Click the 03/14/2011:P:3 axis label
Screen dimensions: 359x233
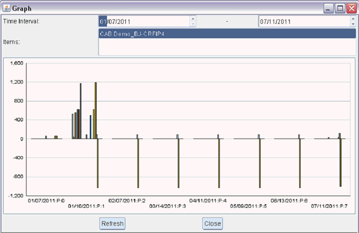click(168, 206)
